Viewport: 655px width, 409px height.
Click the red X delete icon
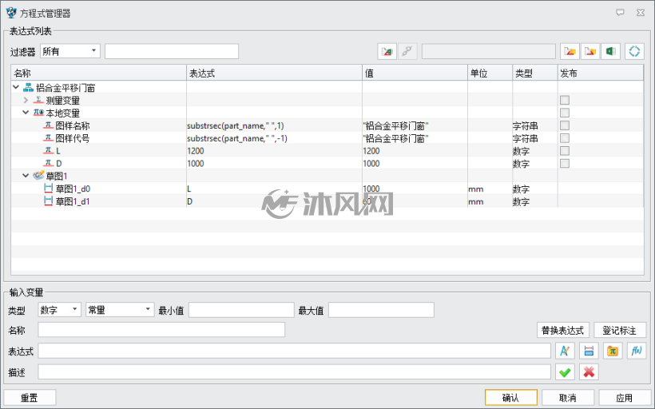click(x=589, y=371)
